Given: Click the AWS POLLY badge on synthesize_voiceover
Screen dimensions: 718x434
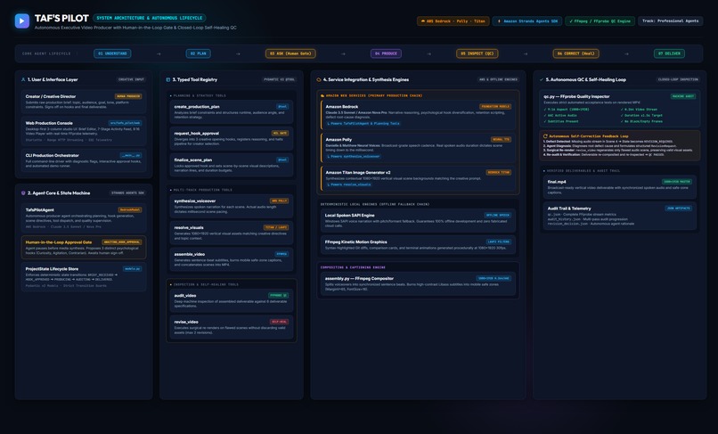Looking at the screenshot, I should tap(279, 201).
